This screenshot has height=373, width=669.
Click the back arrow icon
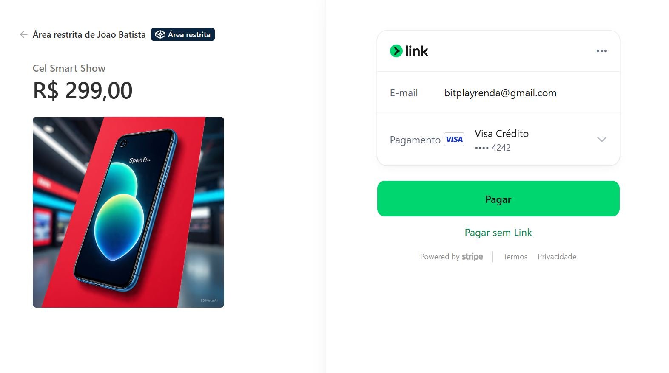pyautogui.click(x=24, y=34)
